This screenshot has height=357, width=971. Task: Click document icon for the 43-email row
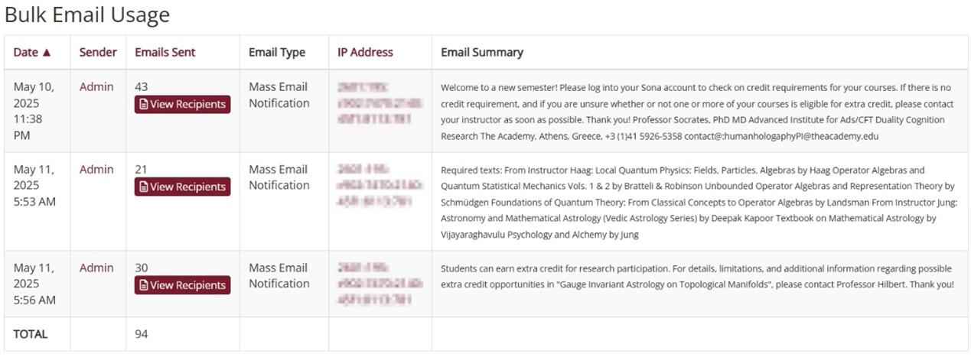[x=143, y=105]
